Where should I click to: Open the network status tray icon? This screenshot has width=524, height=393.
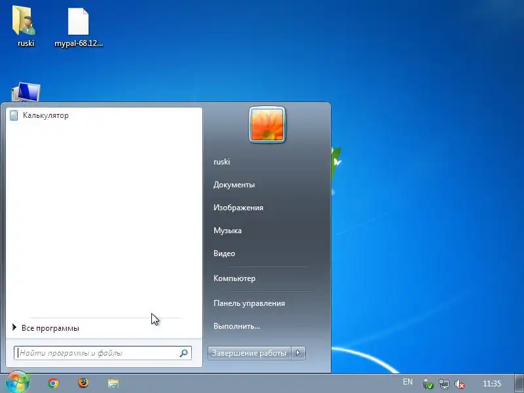(x=444, y=384)
